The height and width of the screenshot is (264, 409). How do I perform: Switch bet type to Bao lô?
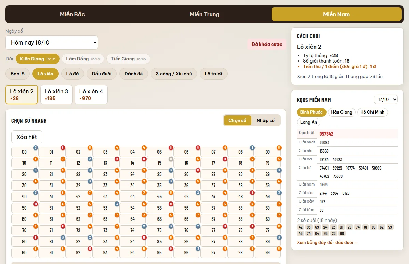click(18, 74)
